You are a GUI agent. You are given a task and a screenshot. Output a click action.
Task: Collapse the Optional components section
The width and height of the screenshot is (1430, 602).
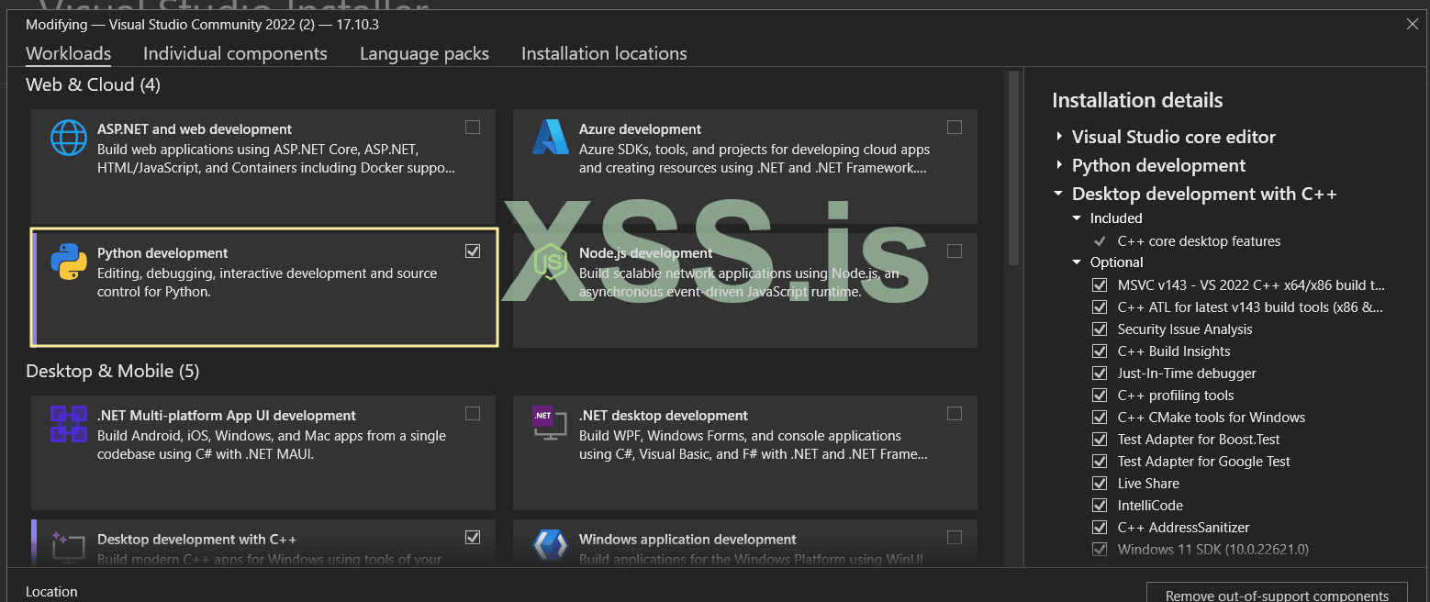coord(1078,262)
